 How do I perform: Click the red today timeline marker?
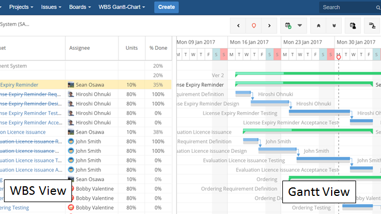(338, 57)
